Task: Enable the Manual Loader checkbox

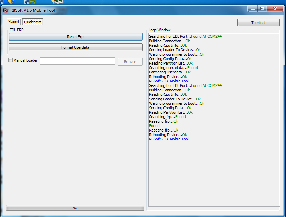Action: (x=10, y=60)
